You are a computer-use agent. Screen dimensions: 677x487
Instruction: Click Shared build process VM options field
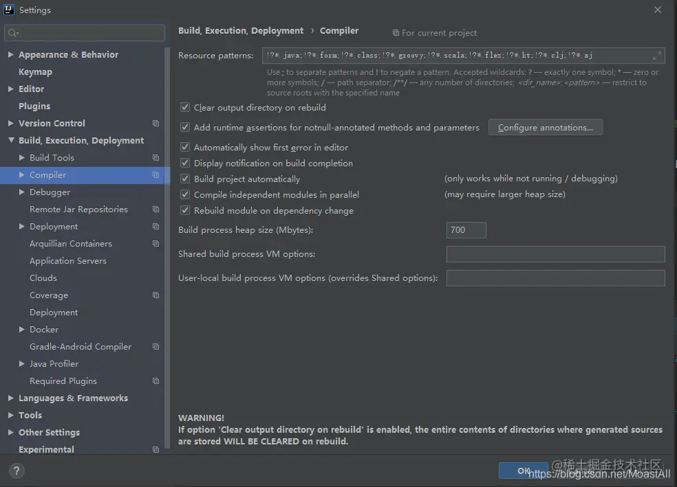pyautogui.click(x=556, y=254)
